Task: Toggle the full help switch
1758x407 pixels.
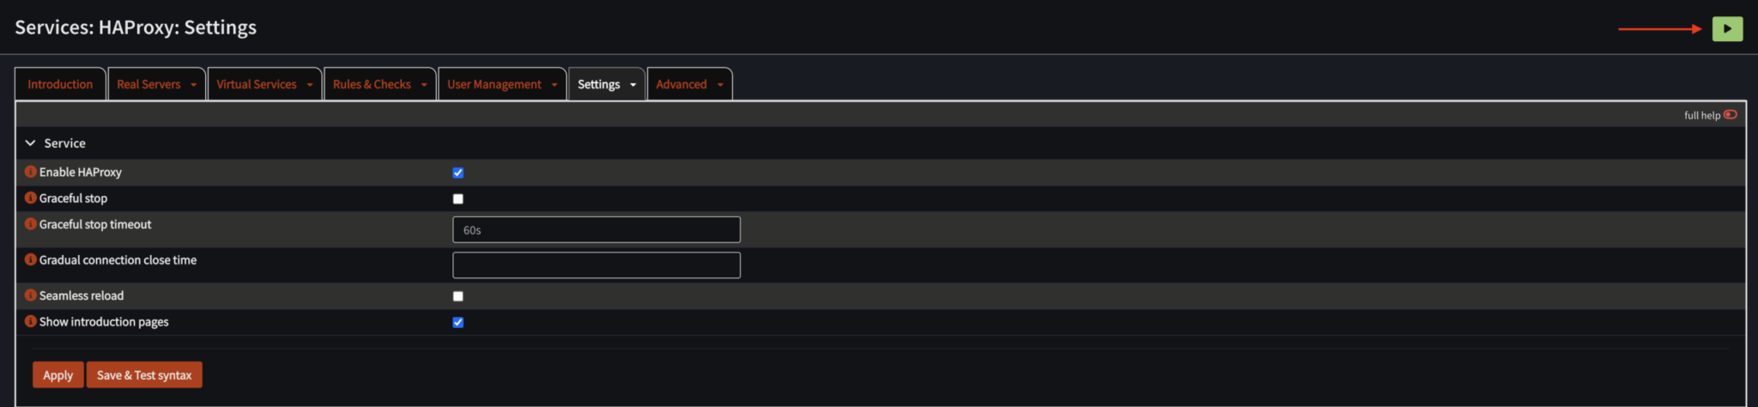Action: (x=1730, y=115)
